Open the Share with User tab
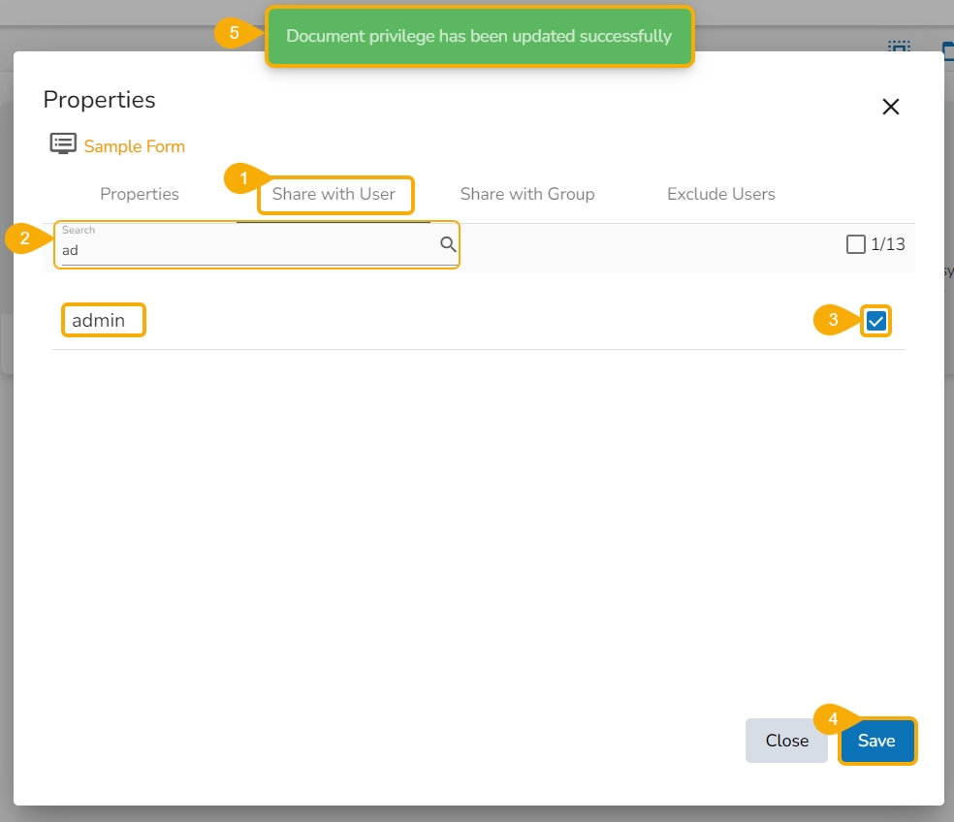The width and height of the screenshot is (954, 822). [334, 194]
